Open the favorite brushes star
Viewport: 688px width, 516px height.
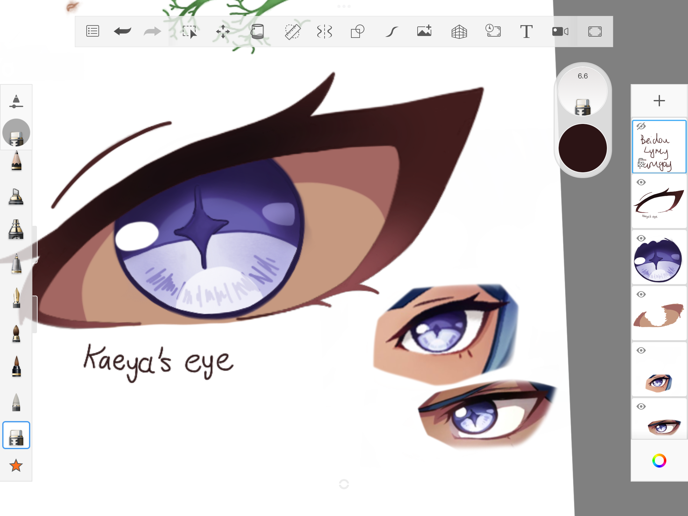pyautogui.click(x=16, y=466)
